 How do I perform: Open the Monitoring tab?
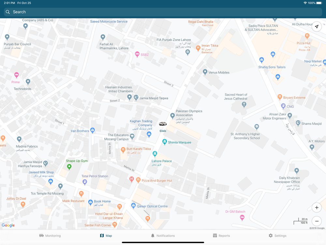[50, 236]
